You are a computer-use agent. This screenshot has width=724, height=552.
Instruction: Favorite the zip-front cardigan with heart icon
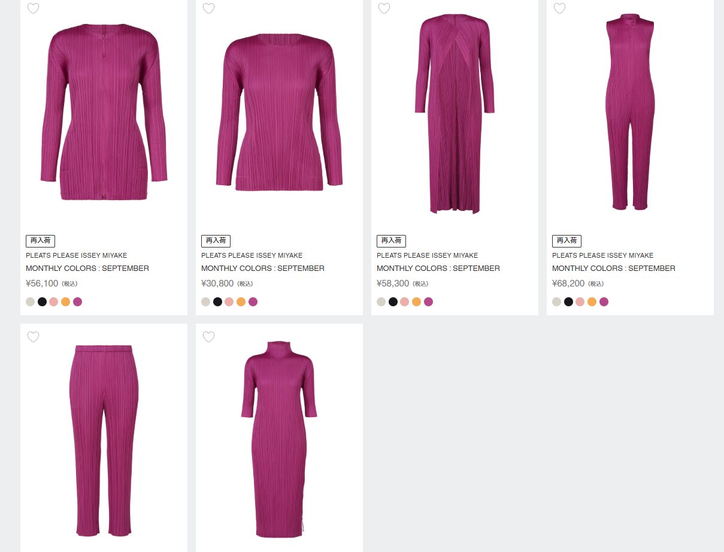[34, 8]
